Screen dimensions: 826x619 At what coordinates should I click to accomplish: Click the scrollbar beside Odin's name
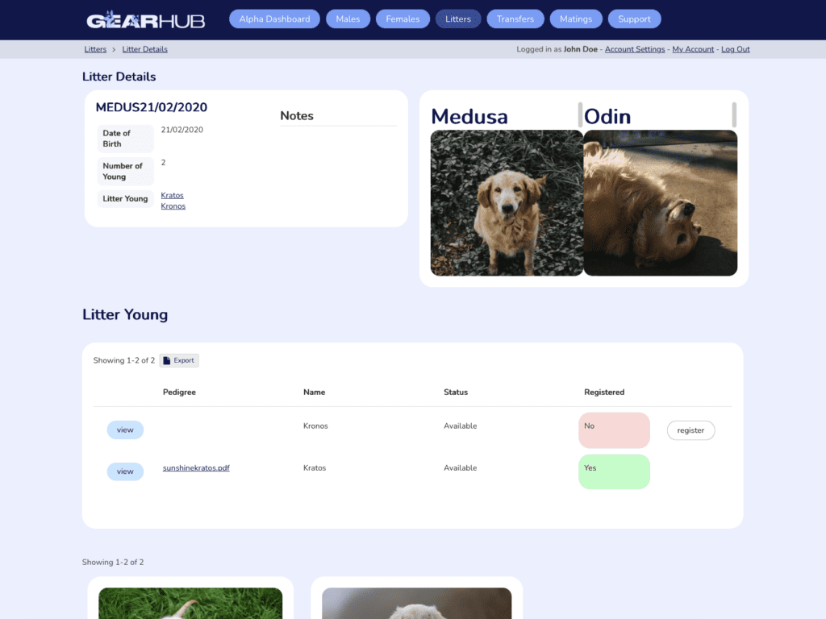pyautogui.click(x=734, y=114)
